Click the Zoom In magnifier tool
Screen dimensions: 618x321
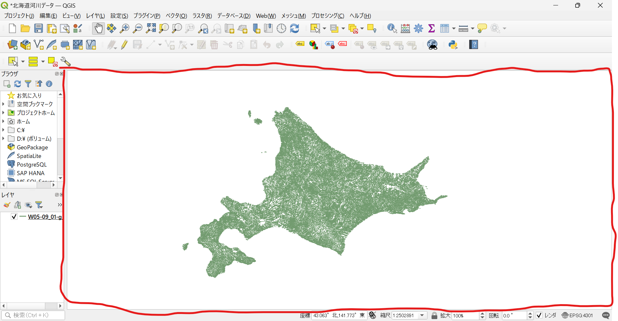pyautogui.click(x=124, y=28)
